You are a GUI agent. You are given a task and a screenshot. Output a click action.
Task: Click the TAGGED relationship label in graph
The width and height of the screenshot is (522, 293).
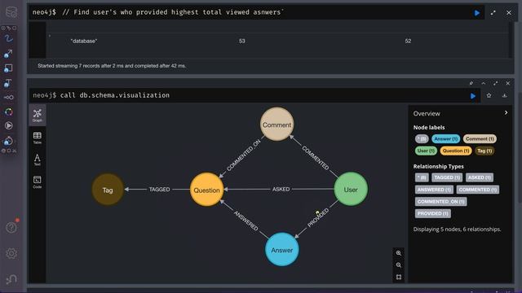(x=159, y=190)
